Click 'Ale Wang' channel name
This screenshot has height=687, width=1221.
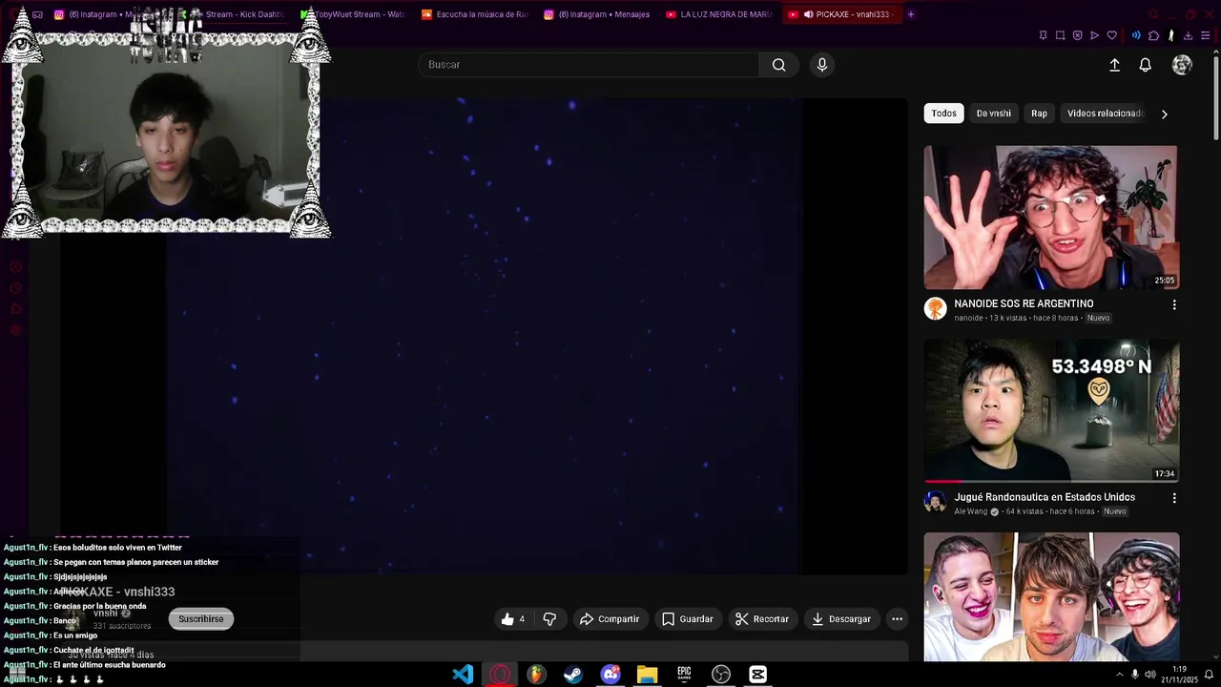click(x=971, y=511)
